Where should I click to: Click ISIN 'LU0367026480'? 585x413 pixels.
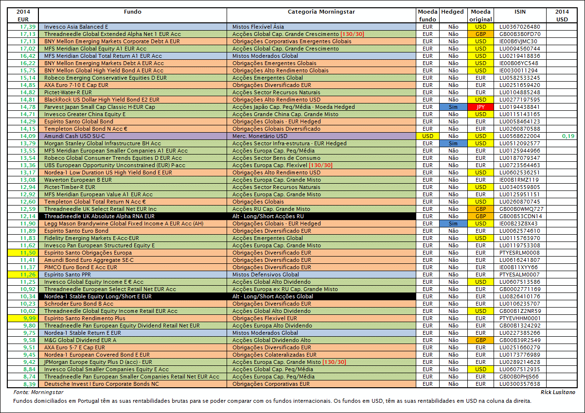click(x=520, y=27)
